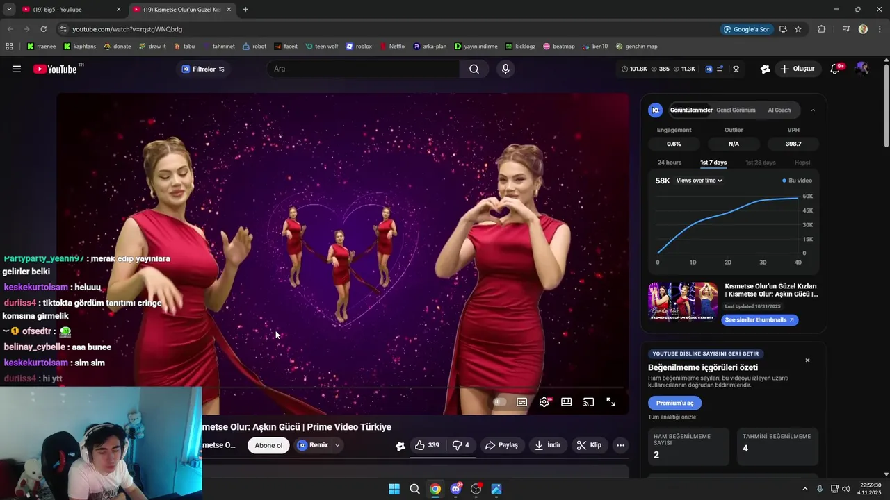Expand Remix dropdown arrow

tap(337, 445)
